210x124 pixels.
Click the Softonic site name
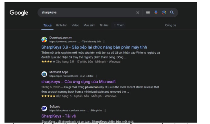tap(55, 106)
